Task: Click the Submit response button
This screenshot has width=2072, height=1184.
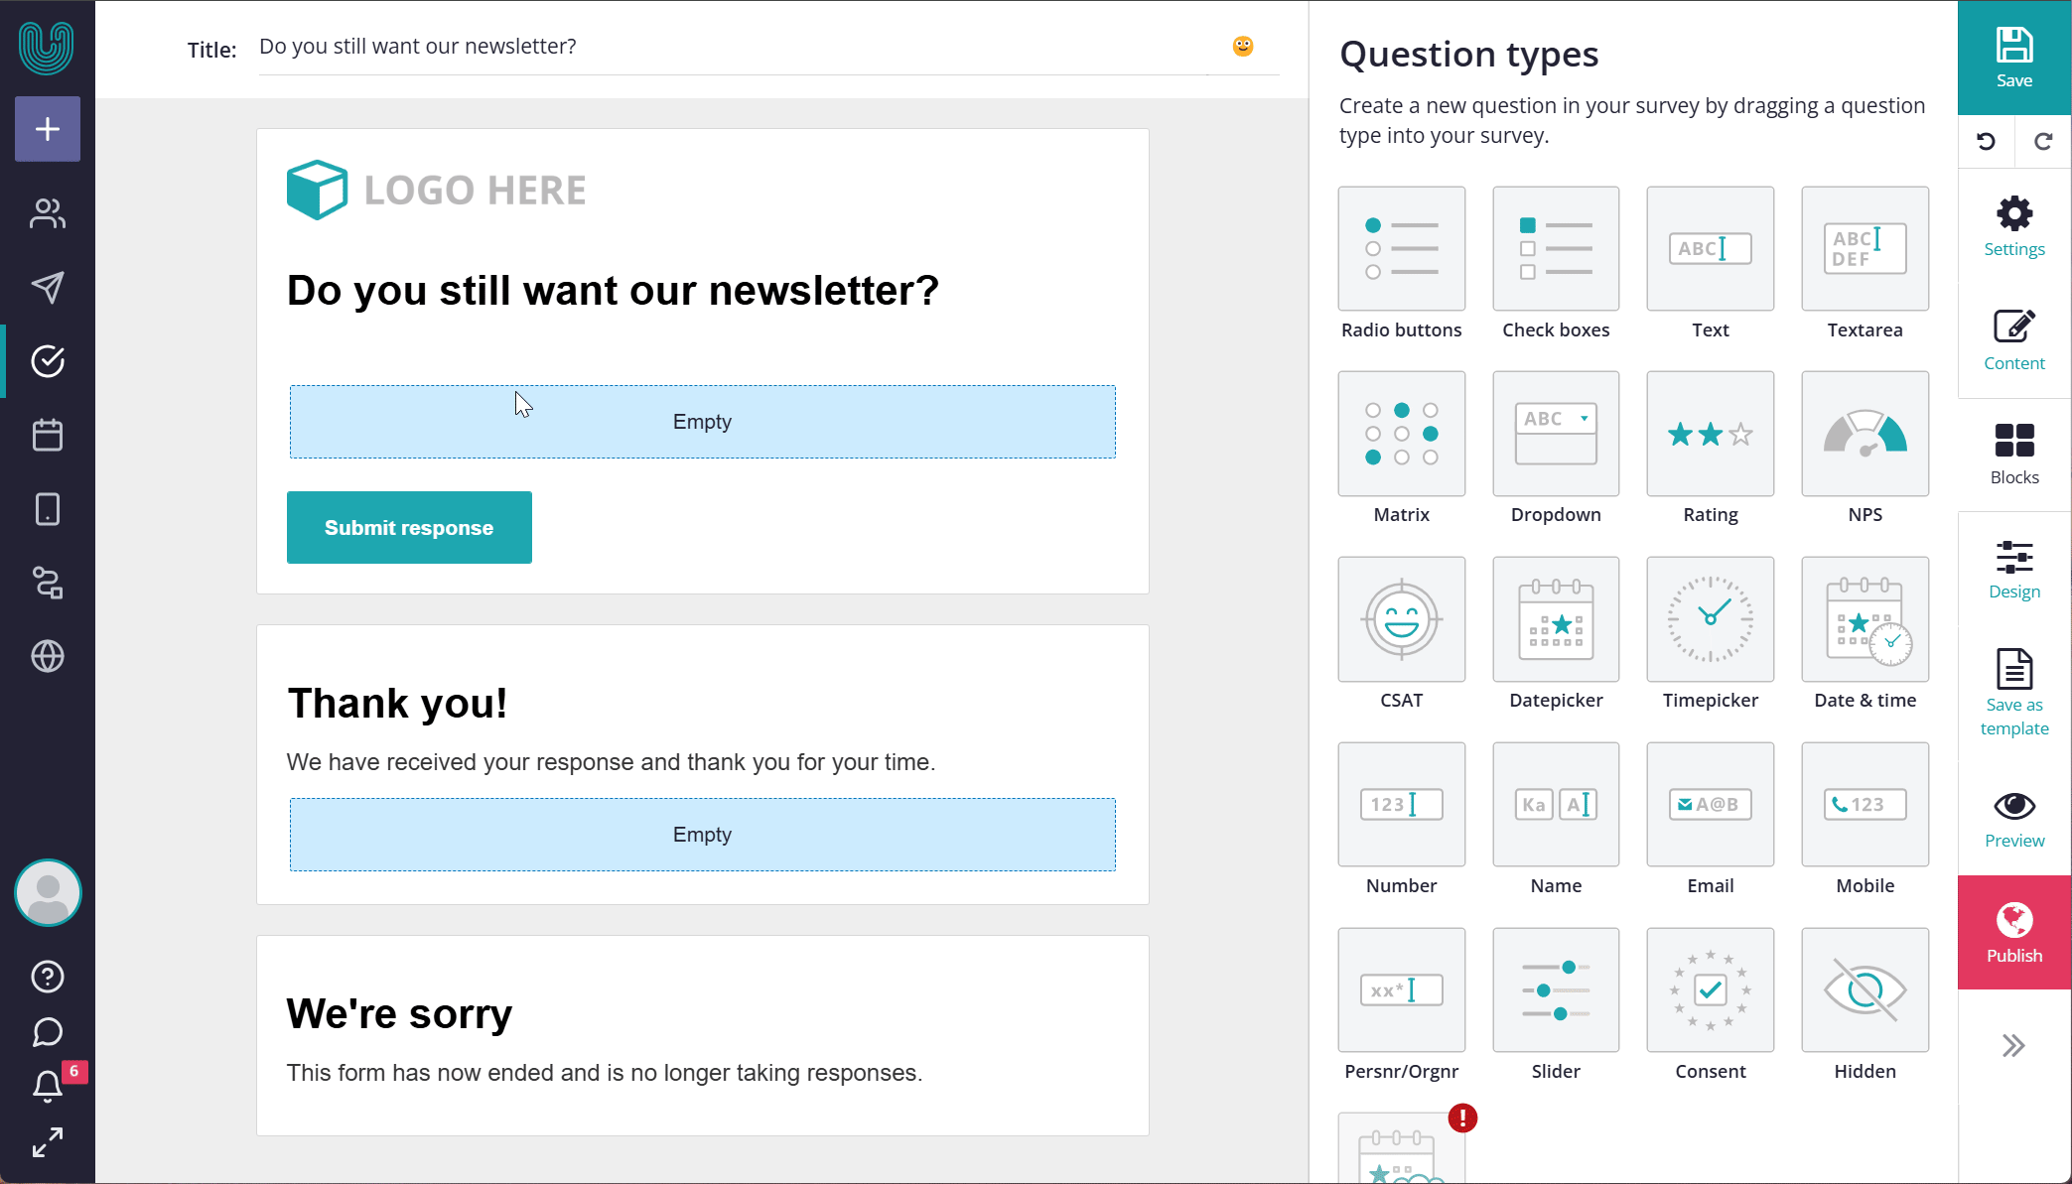Action: pos(409,528)
